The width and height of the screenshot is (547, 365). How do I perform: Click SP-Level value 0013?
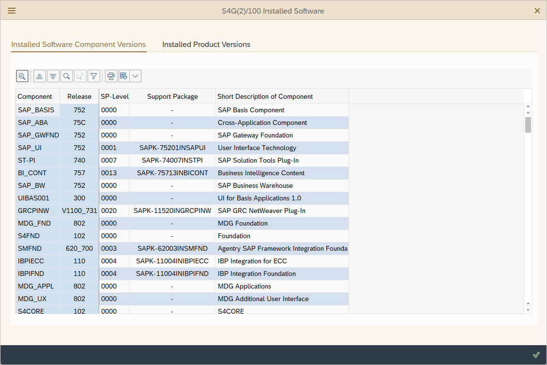coord(114,173)
